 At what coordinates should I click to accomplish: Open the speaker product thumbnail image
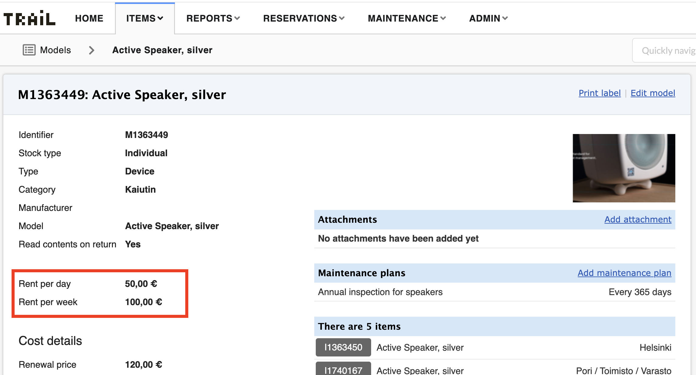[624, 168]
